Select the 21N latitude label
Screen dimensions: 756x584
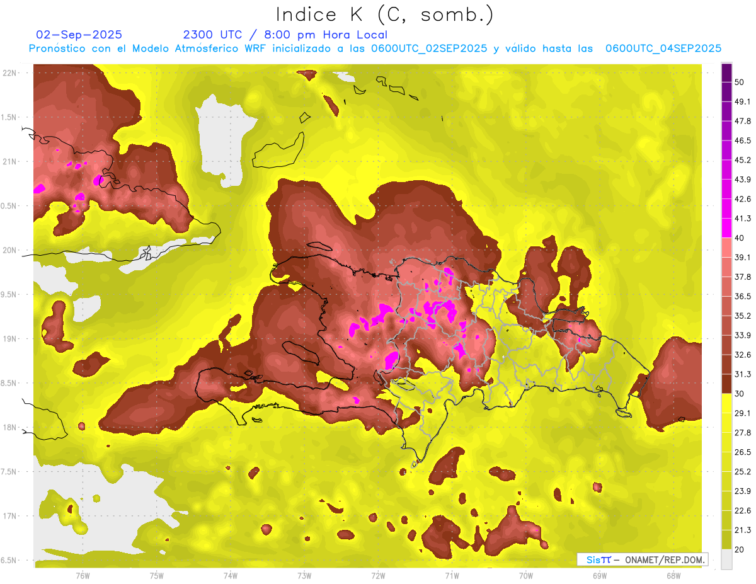(9, 161)
